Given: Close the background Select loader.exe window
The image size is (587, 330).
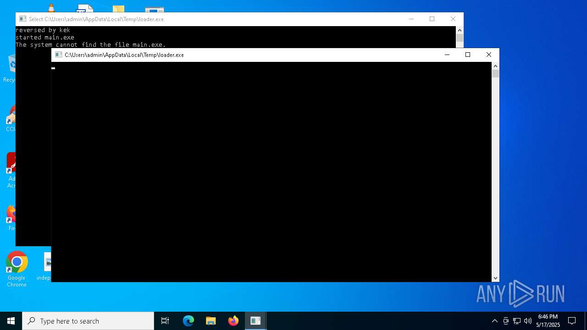Looking at the screenshot, I should coord(453,19).
